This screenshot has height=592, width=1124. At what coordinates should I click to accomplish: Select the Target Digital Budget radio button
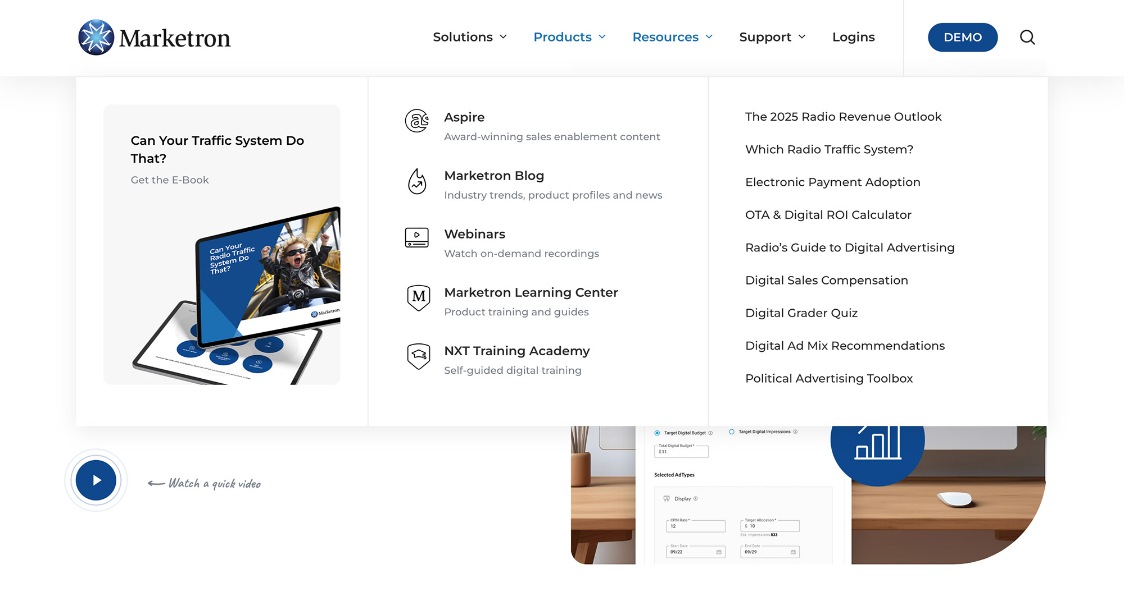click(657, 433)
